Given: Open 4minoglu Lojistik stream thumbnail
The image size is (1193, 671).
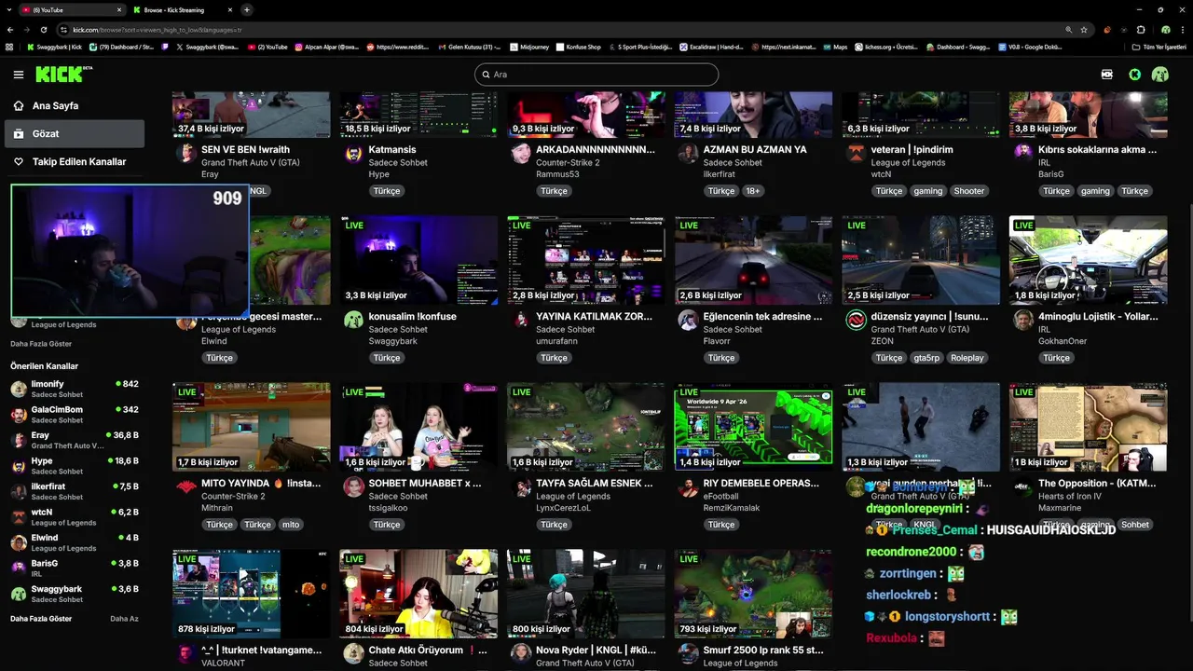Looking at the screenshot, I should pyautogui.click(x=1088, y=260).
